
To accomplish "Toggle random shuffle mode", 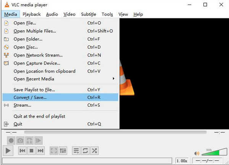I will click(94, 151).
